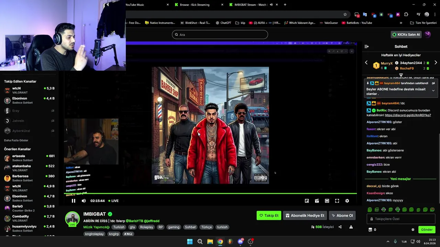Mute the IMBIGBAT tab via speaker icon
Screen dimensions: 440x247
pyautogui.click(x=271, y=5)
